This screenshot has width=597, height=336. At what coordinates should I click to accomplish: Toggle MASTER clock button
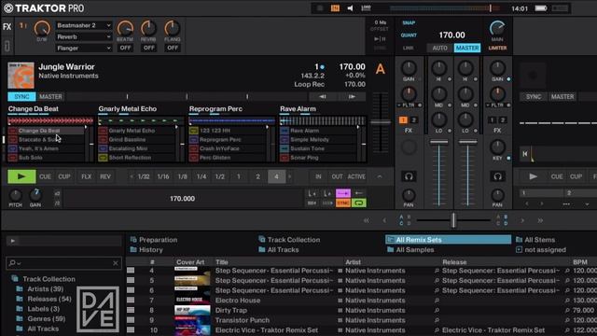[467, 48]
